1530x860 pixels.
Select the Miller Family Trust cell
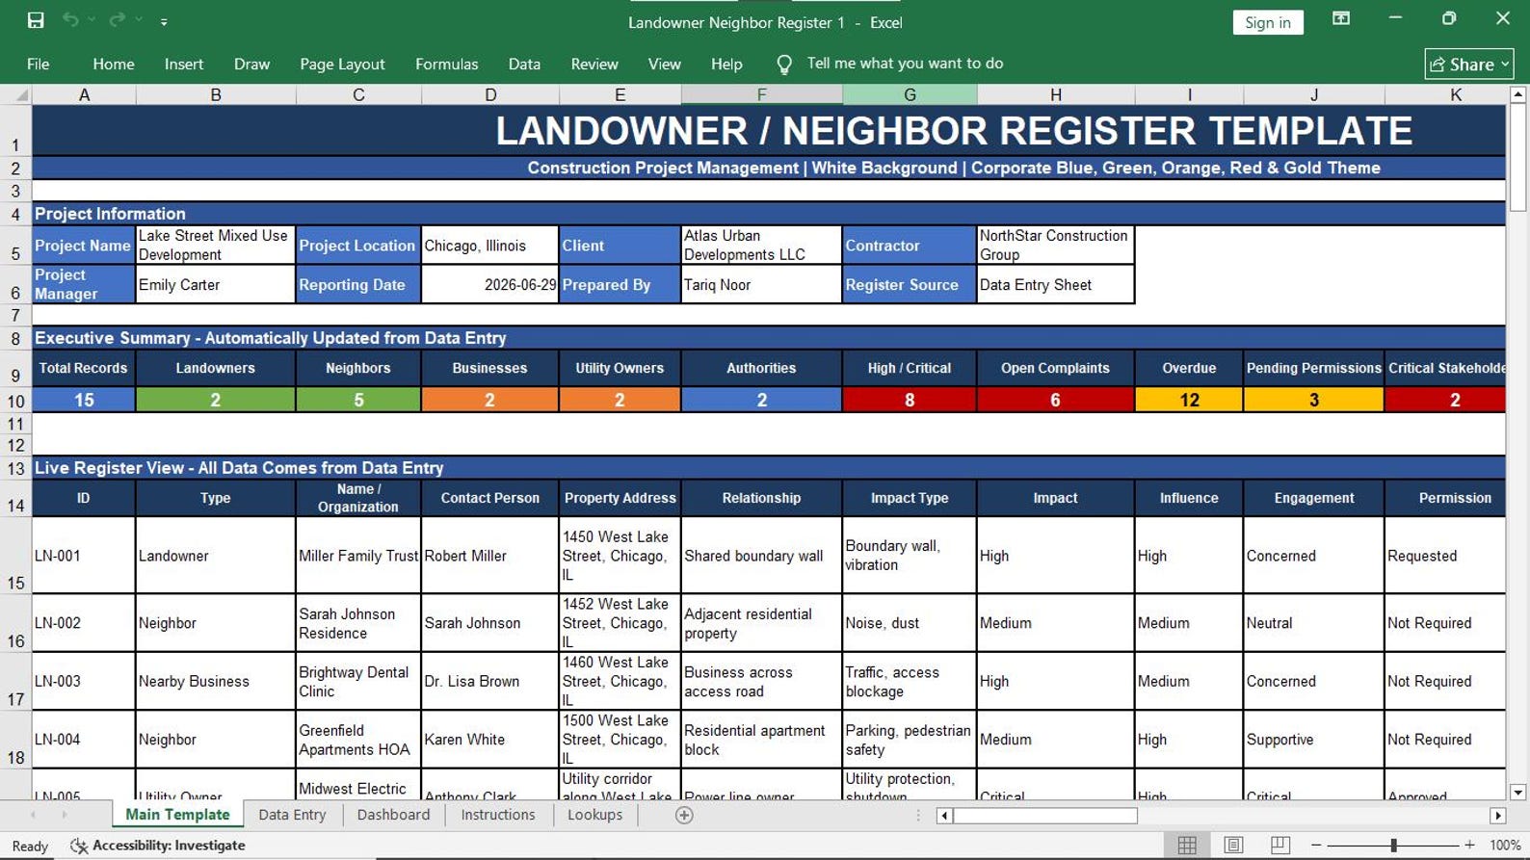358,556
